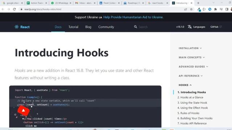Open the Docs navigation item

[x=58, y=27]
